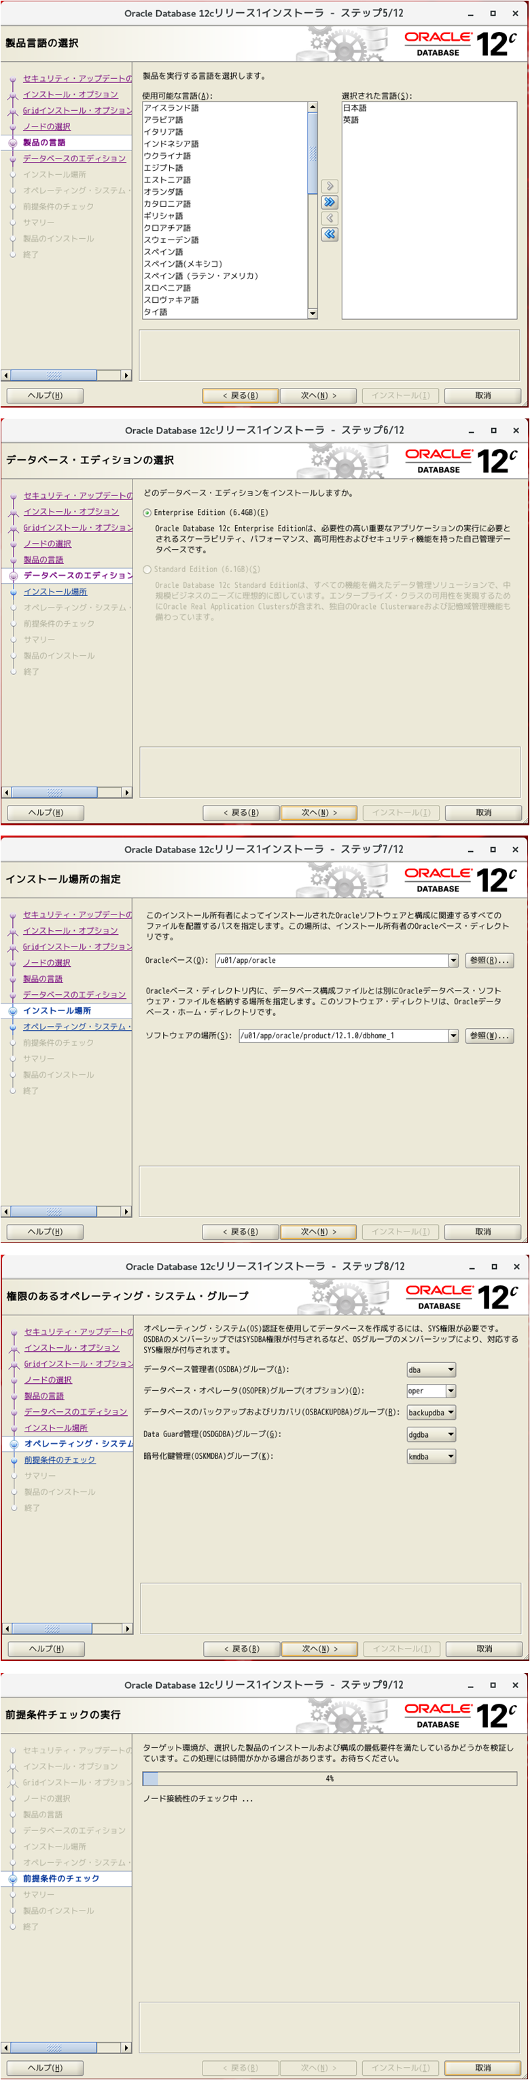530x2080 pixels.
Task: Click 戻る(B) button in Step 8/12 window
Action: point(241,1649)
